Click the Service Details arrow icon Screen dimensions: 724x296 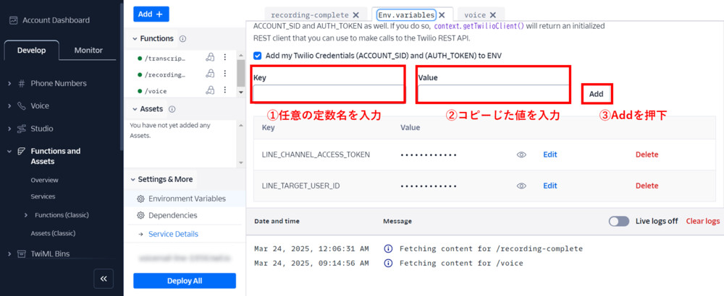pos(140,235)
